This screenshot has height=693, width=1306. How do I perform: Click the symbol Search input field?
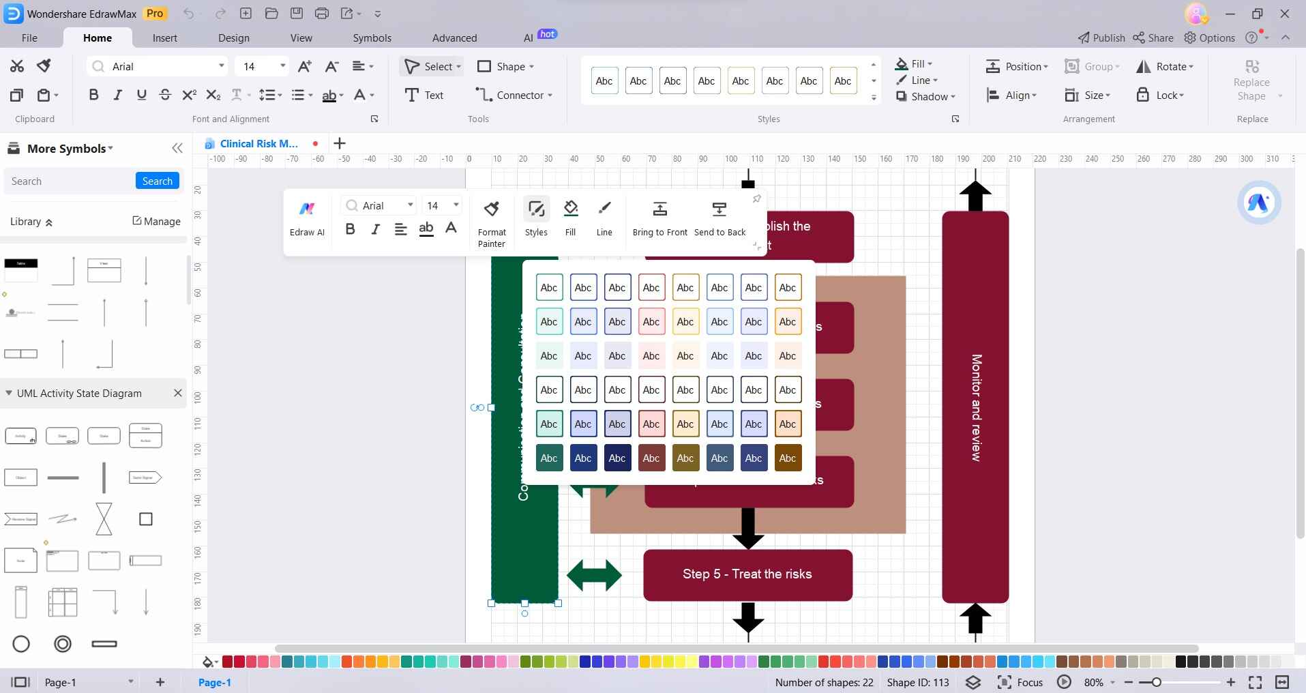[70, 181]
